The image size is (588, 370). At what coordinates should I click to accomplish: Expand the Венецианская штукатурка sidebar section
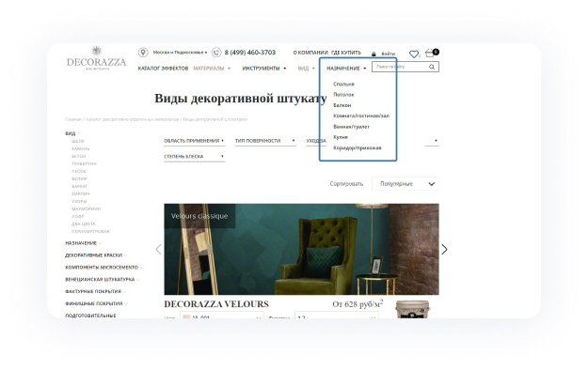tap(103, 279)
